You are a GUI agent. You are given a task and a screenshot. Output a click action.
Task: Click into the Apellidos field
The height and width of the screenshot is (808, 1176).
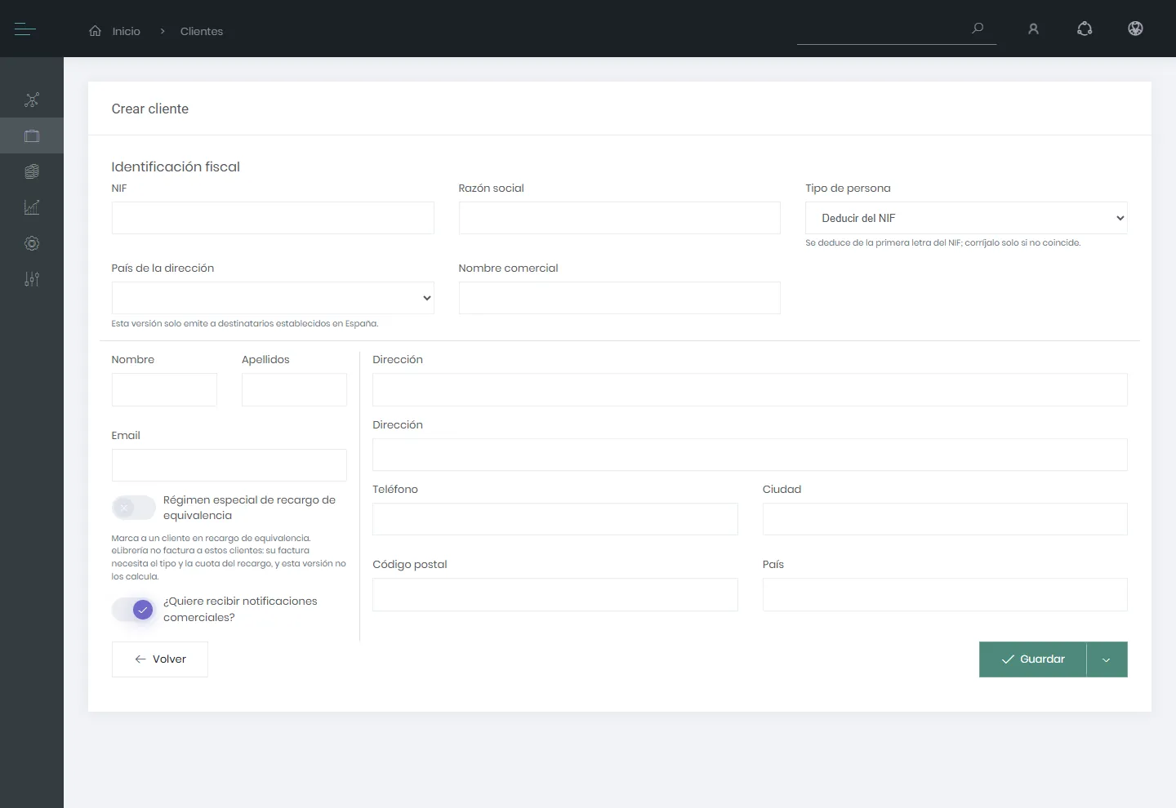pos(295,390)
